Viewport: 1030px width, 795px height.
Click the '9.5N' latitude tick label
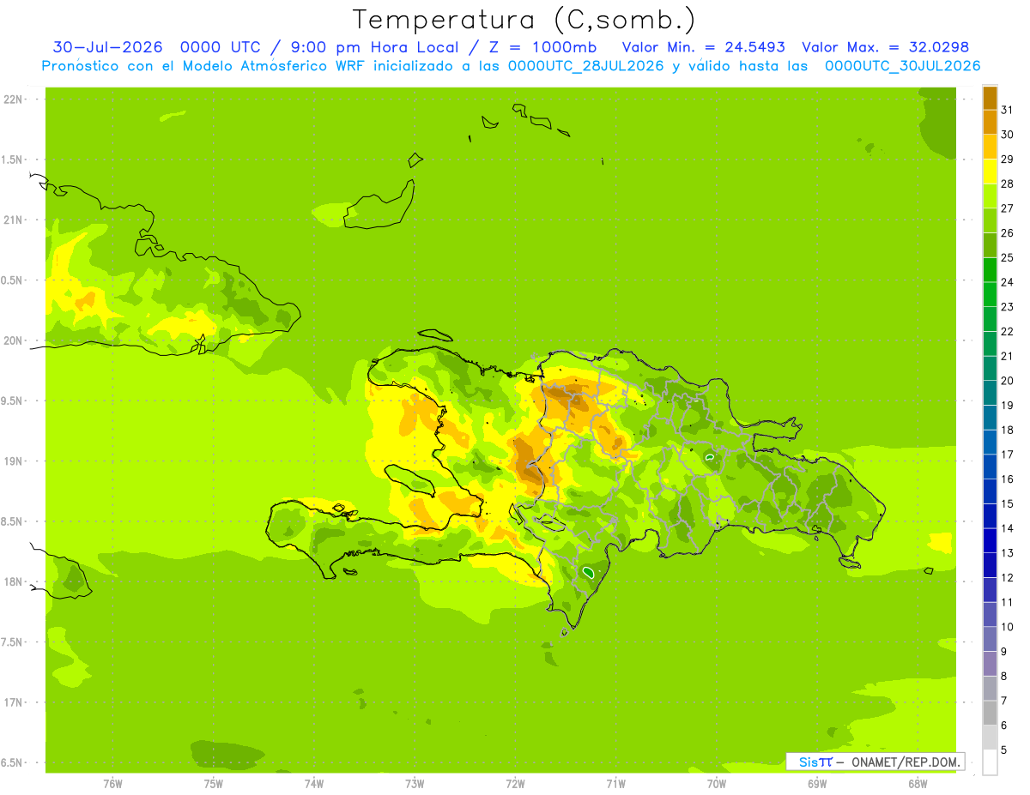click(x=13, y=401)
